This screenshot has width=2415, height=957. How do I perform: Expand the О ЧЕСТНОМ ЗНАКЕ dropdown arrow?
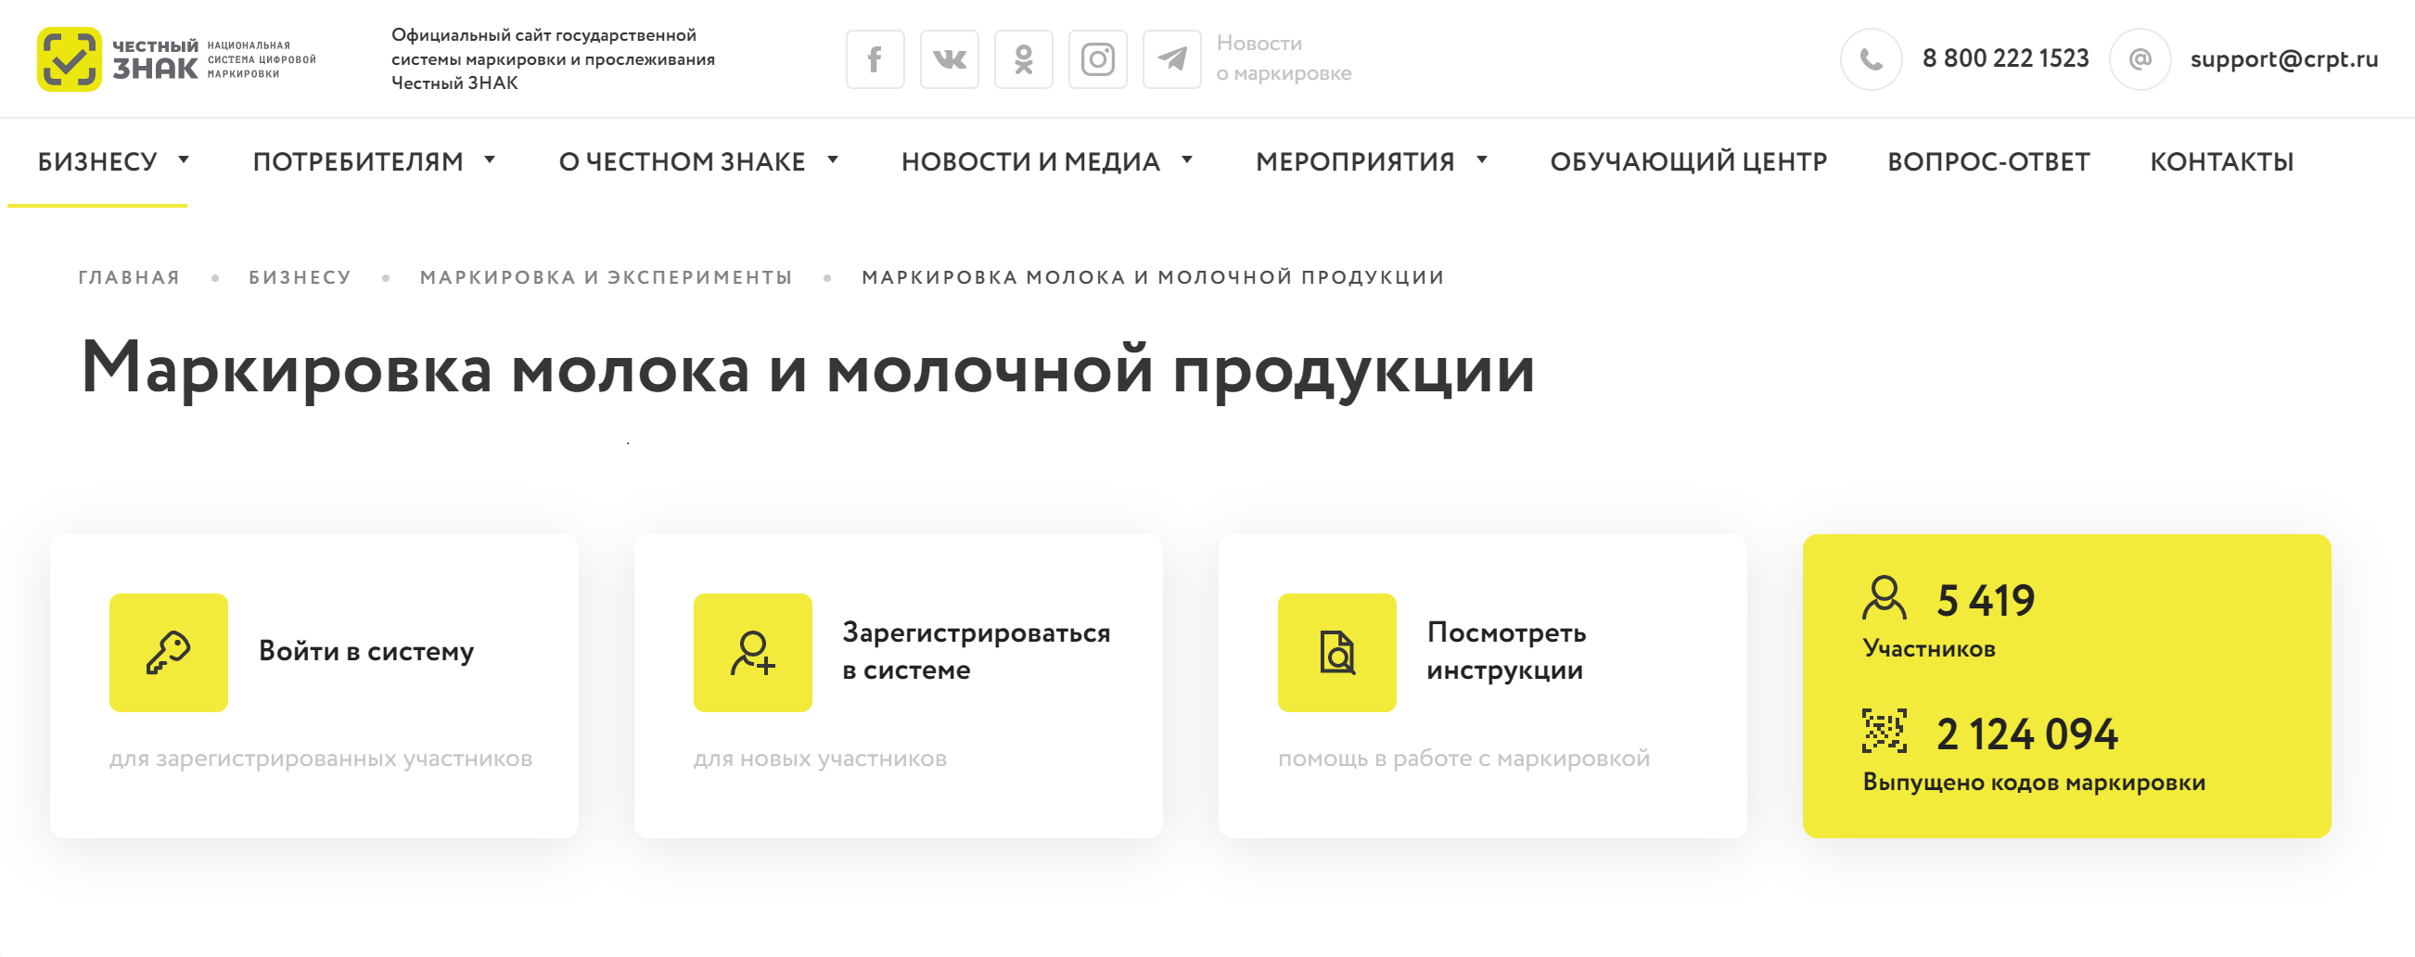click(x=832, y=159)
